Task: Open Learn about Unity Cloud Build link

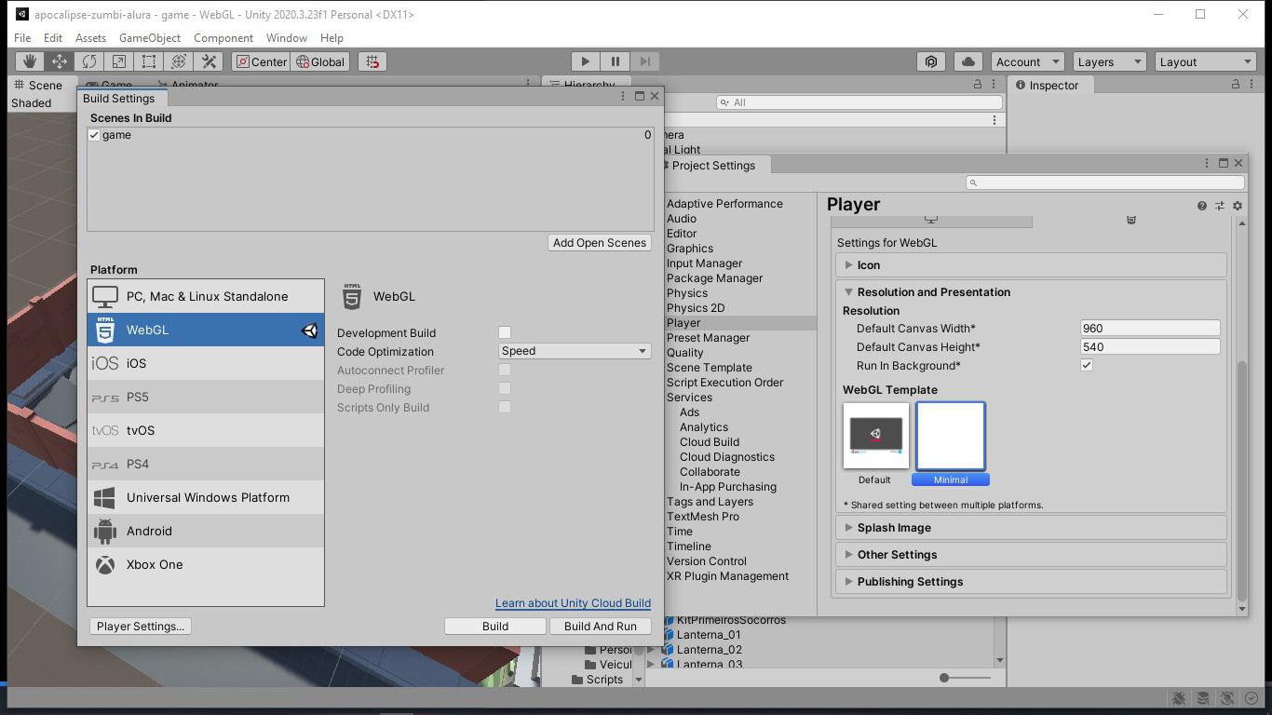Action: point(573,603)
